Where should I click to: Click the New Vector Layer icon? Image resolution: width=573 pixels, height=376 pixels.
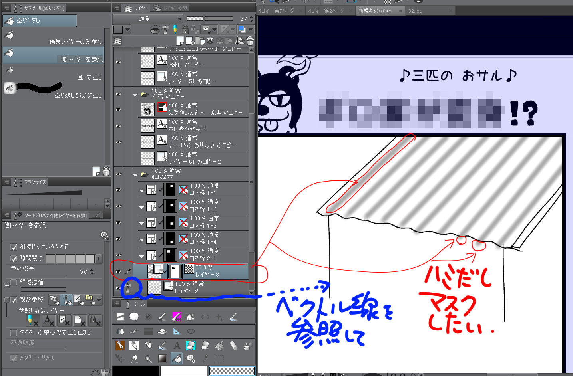click(x=190, y=41)
